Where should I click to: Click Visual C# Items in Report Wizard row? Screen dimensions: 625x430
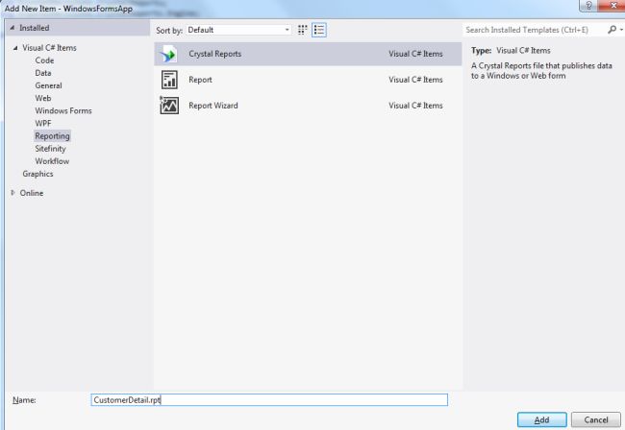click(x=415, y=106)
